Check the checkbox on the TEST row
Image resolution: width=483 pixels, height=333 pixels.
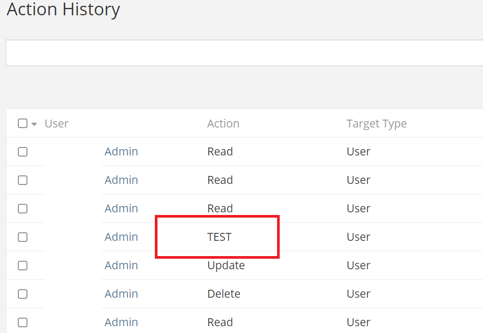point(22,237)
